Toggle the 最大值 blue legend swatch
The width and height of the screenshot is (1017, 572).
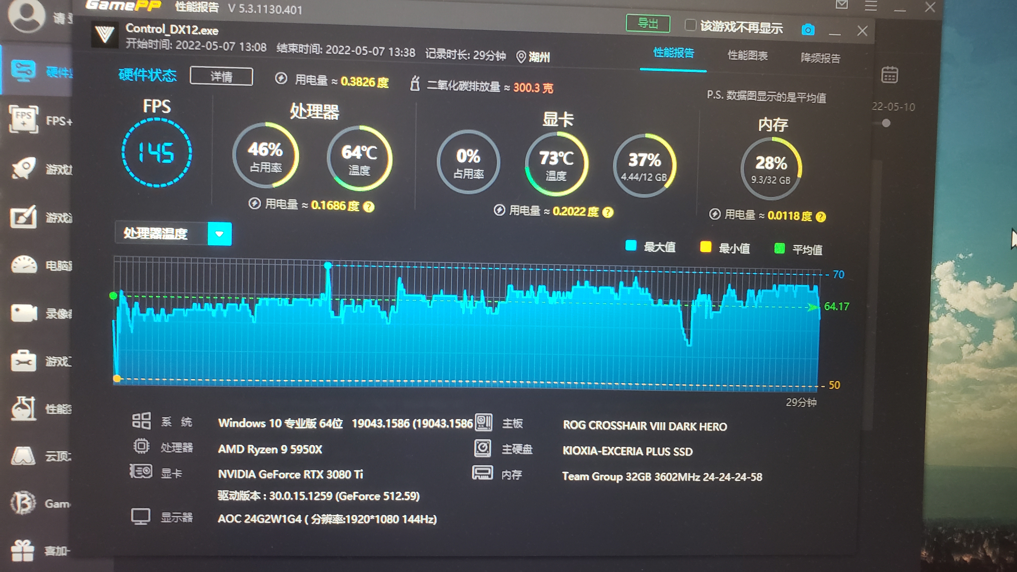631,246
